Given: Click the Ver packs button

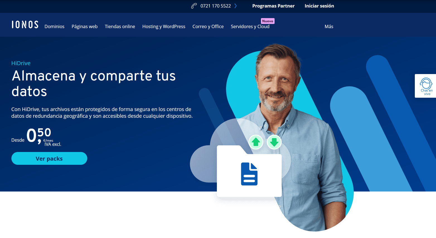Looking at the screenshot, I should [49, 158].
